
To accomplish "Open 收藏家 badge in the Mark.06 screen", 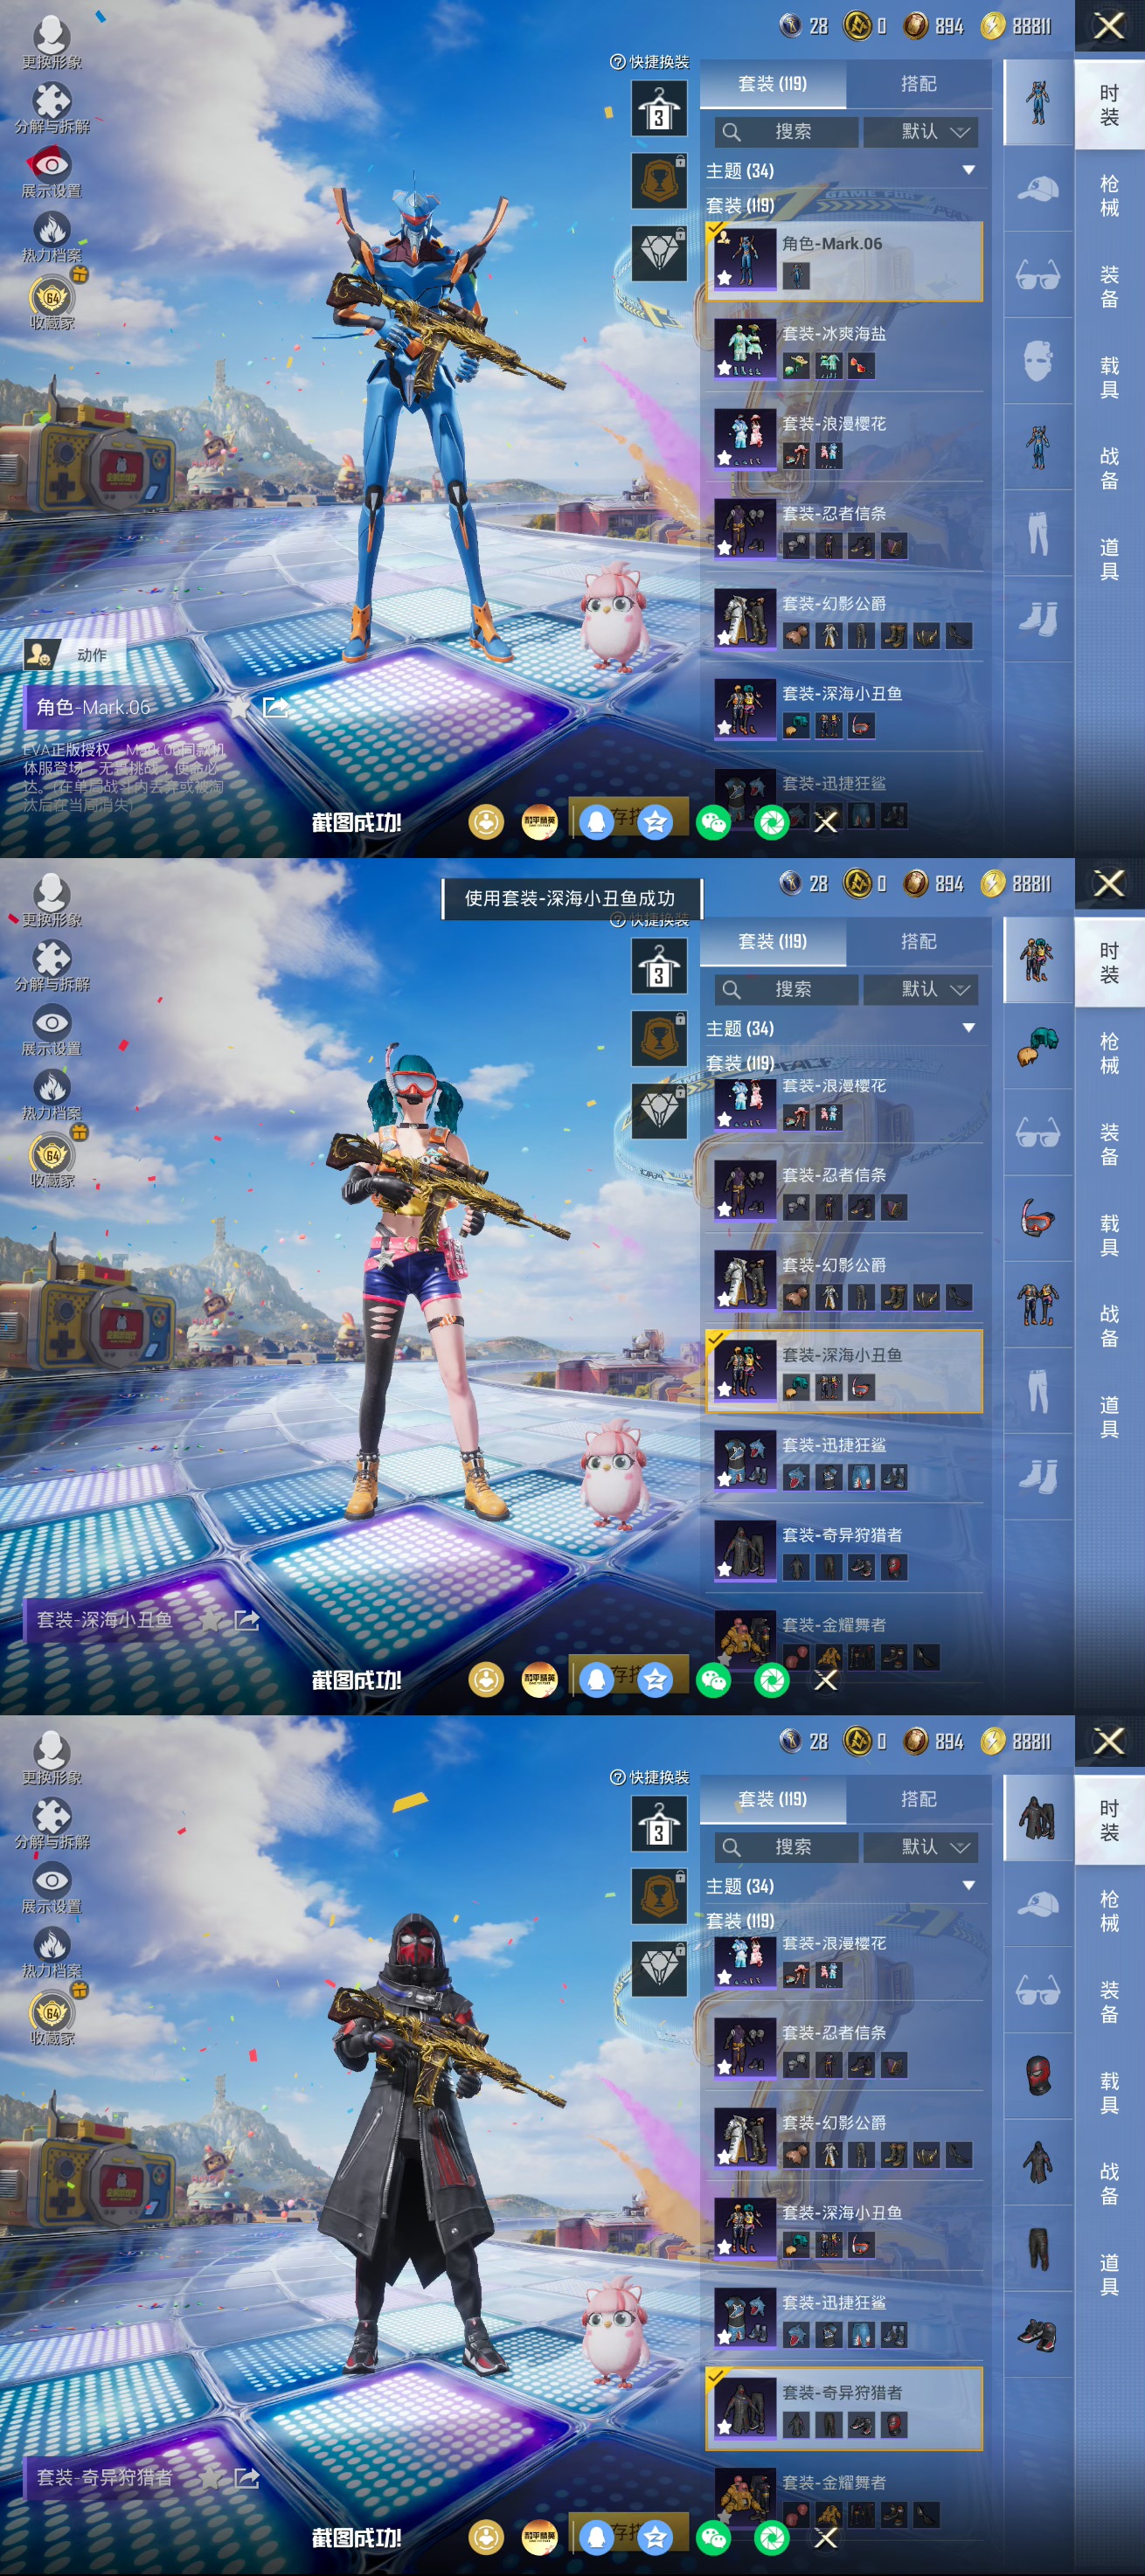I will [52, 297].
